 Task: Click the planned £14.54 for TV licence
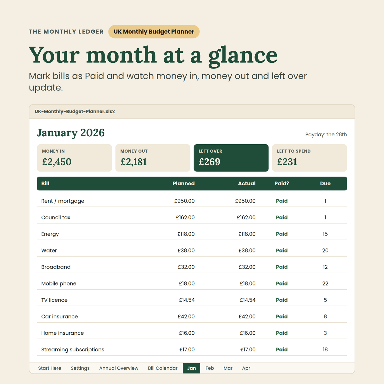point(187,300)
